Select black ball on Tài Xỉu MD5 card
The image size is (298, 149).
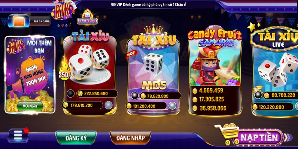135,96
